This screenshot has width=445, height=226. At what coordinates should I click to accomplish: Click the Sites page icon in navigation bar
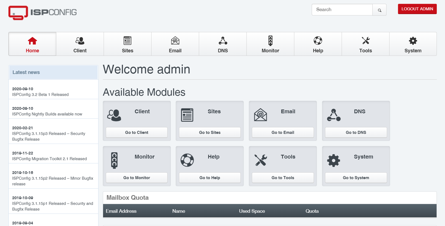[x=128, y=41]
